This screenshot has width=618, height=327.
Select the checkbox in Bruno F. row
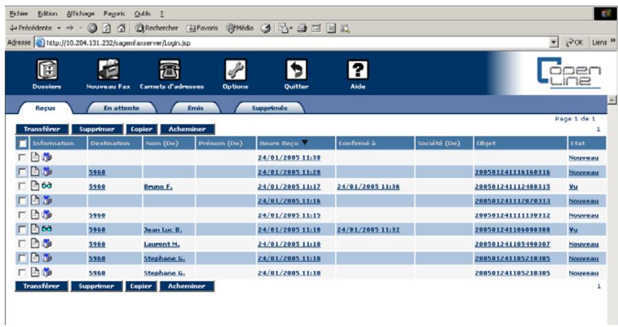click(22, 186)
